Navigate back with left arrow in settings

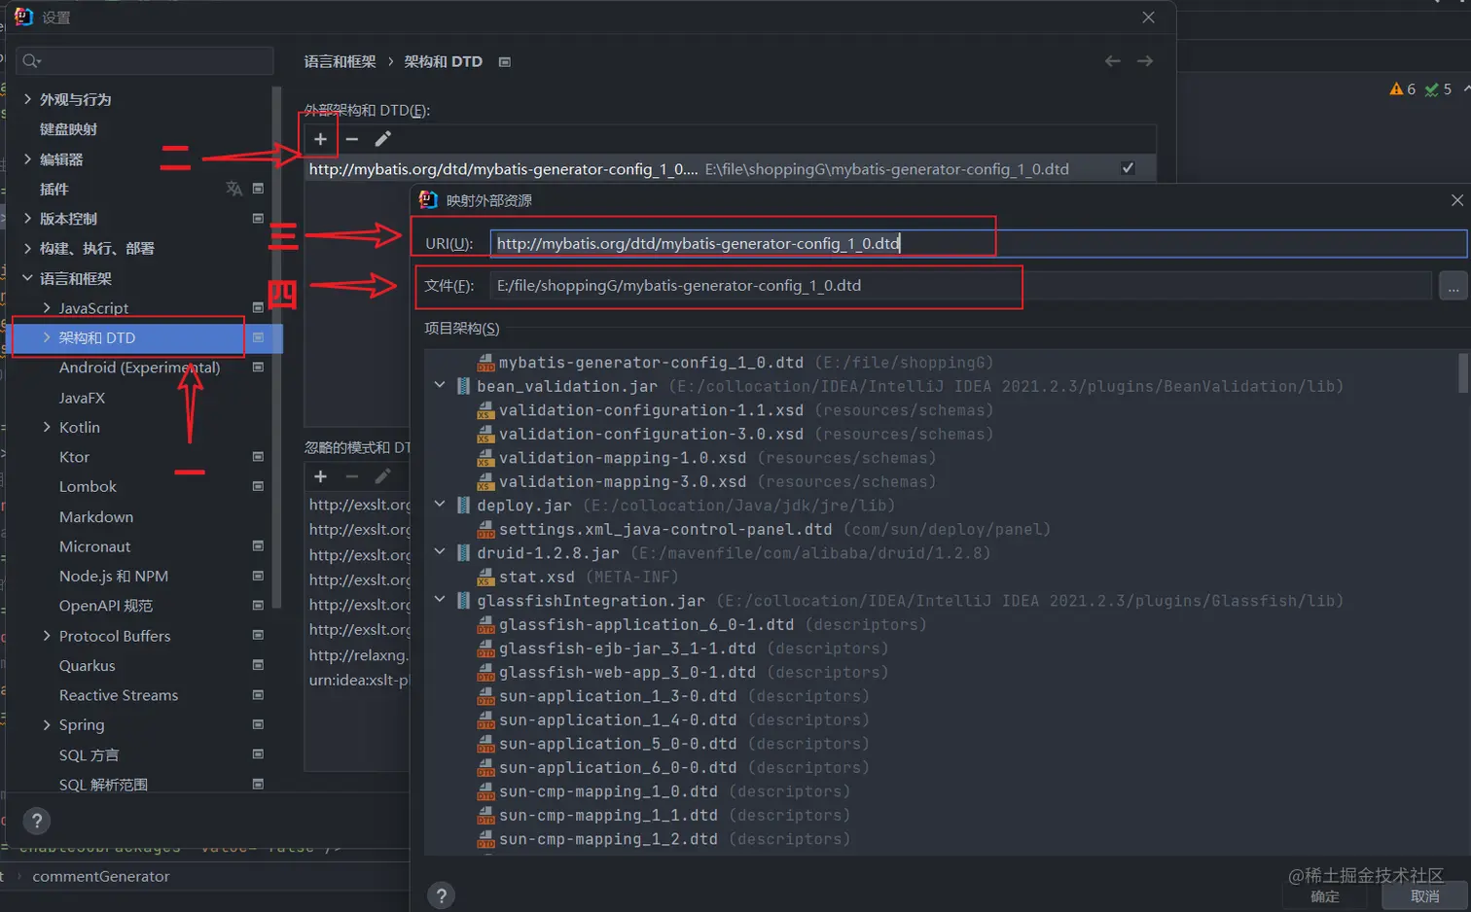pos(1113,61)
